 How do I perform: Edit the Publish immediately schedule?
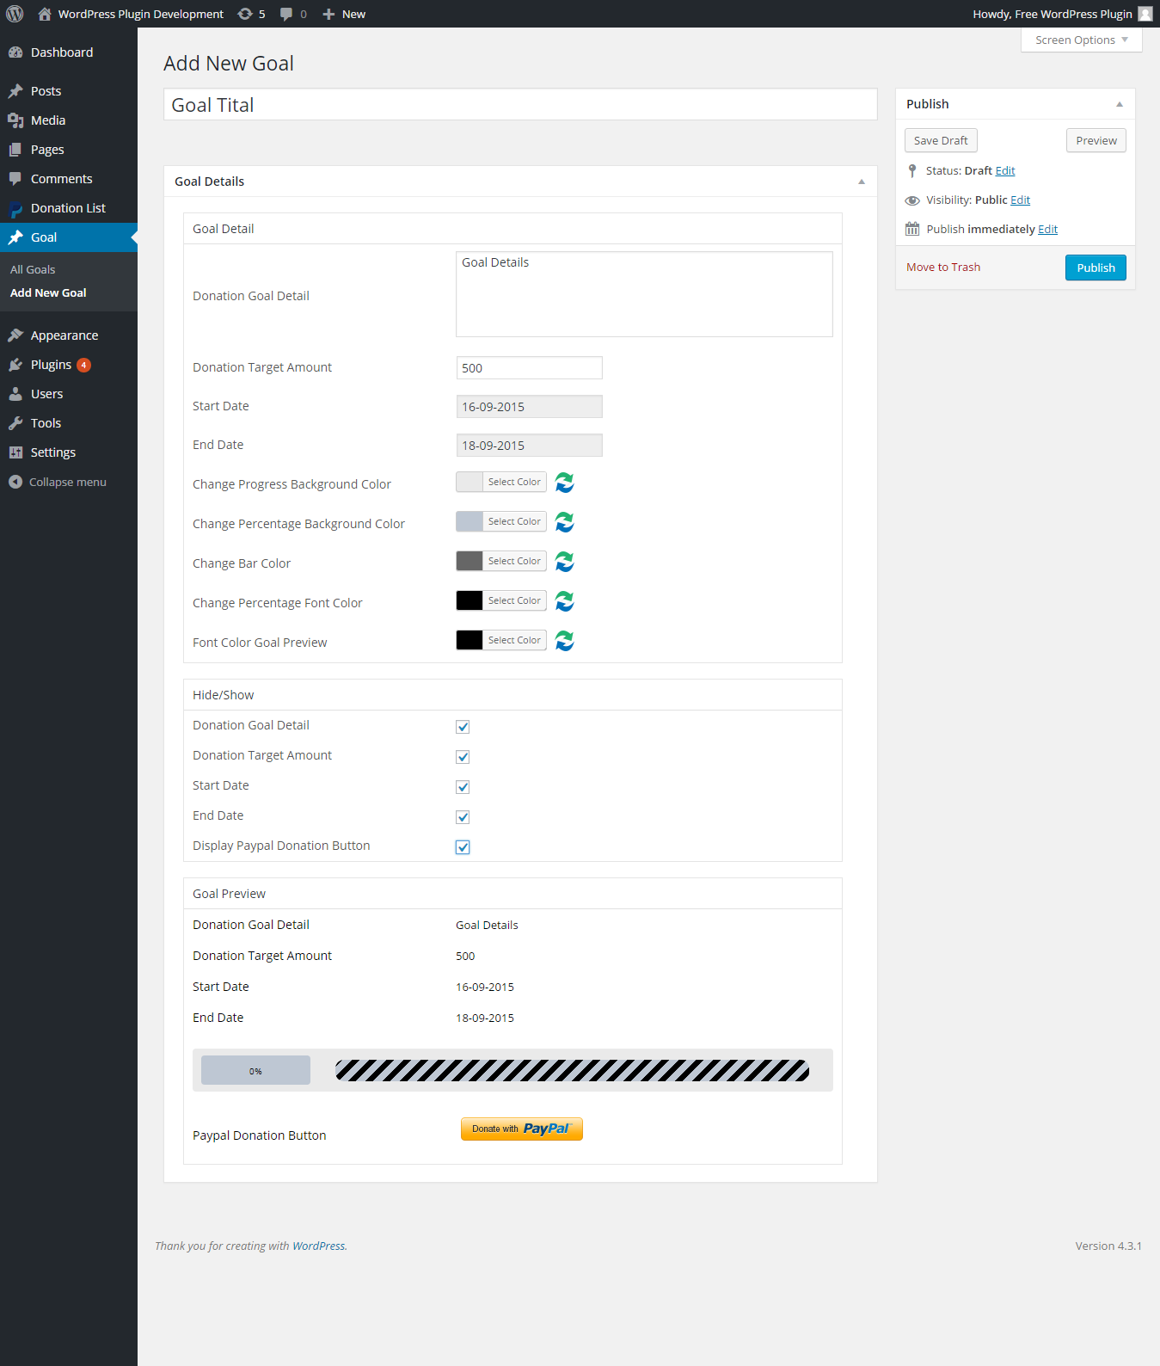coord(1047,230)
